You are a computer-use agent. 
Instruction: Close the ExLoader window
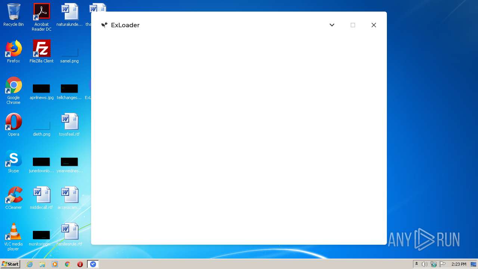[x=374, y=25]
